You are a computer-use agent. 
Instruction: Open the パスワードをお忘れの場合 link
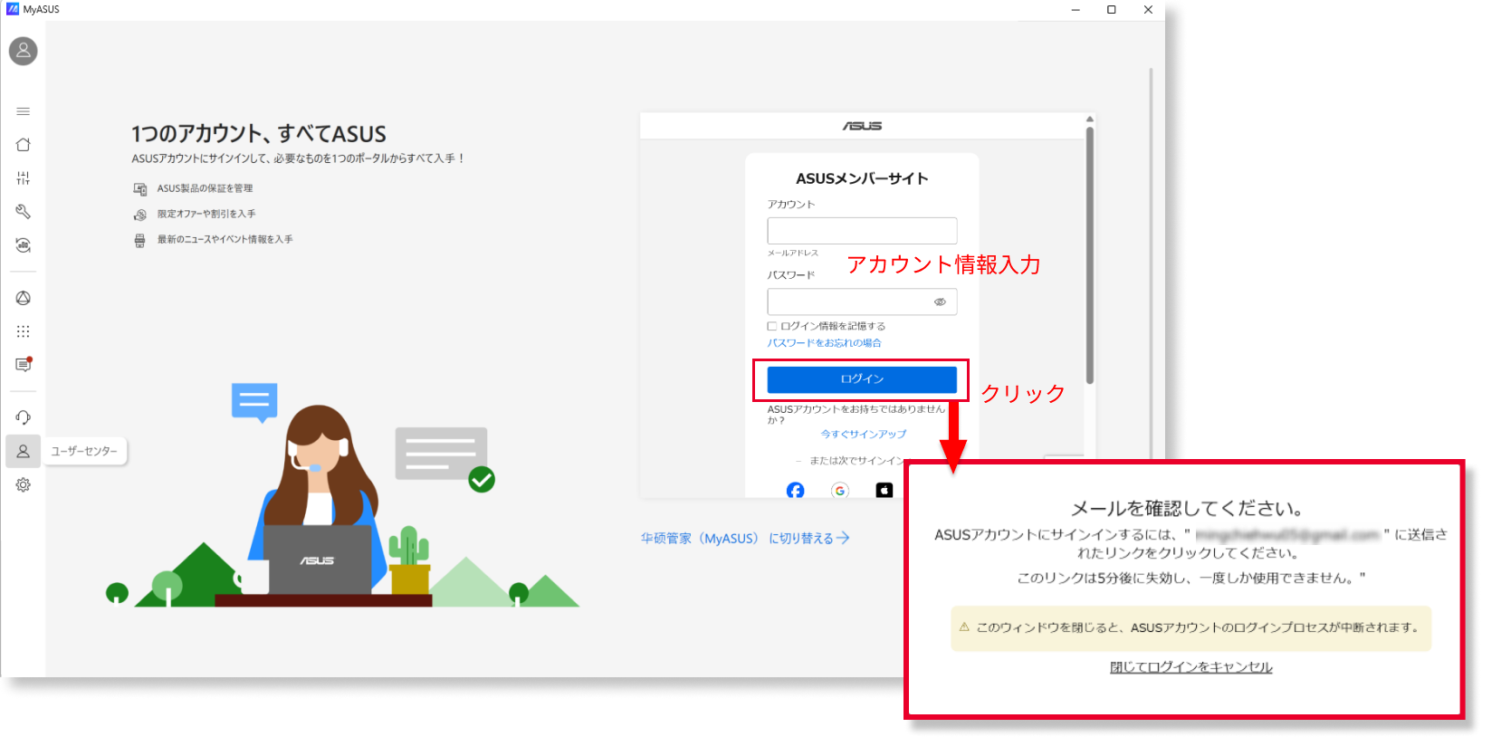point(824,343)
